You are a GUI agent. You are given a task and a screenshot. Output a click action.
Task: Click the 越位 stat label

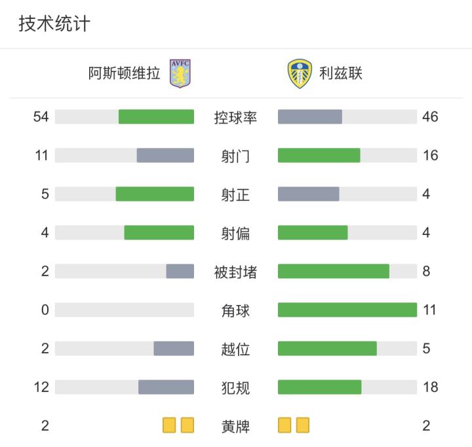(235, 349)
